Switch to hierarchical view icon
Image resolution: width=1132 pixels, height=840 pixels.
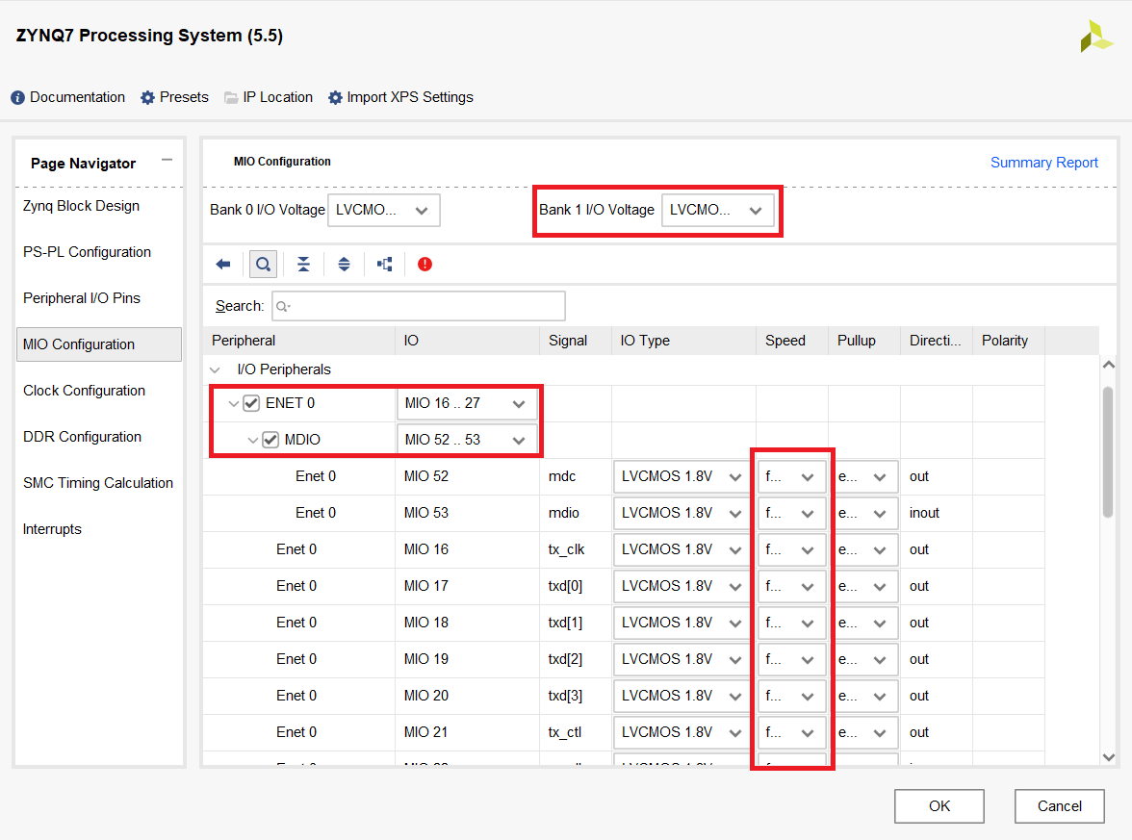pos(384,264)
